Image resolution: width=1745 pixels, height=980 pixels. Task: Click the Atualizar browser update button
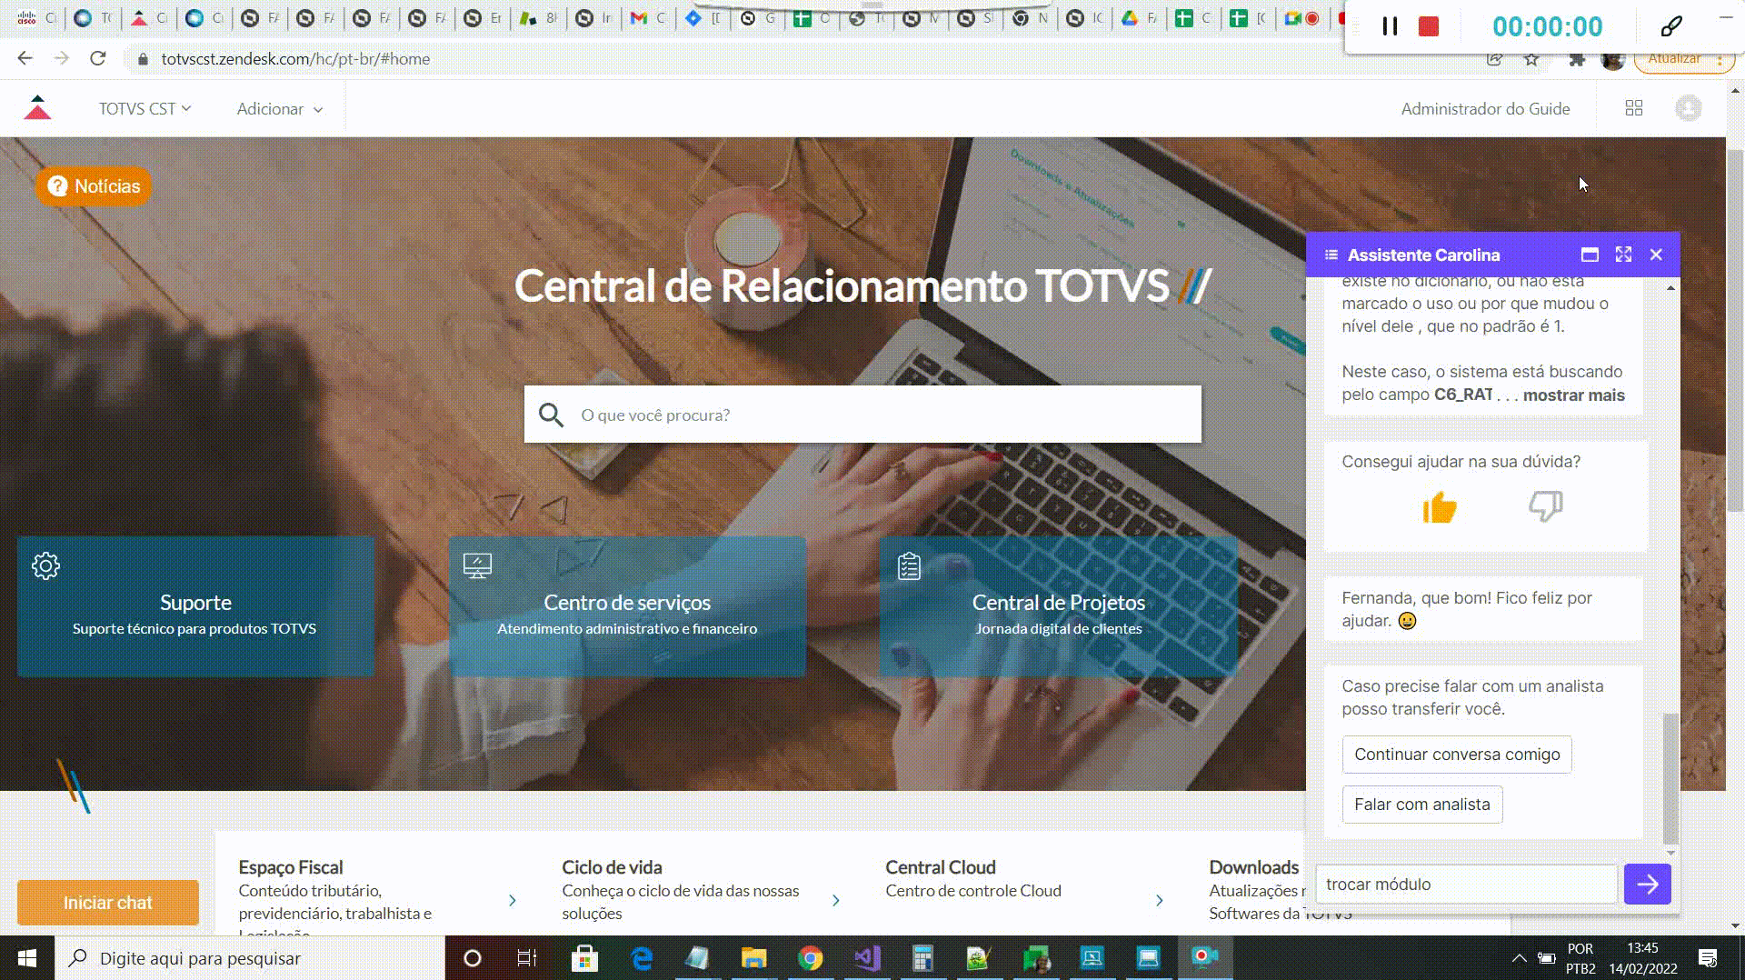(1674, 59)
